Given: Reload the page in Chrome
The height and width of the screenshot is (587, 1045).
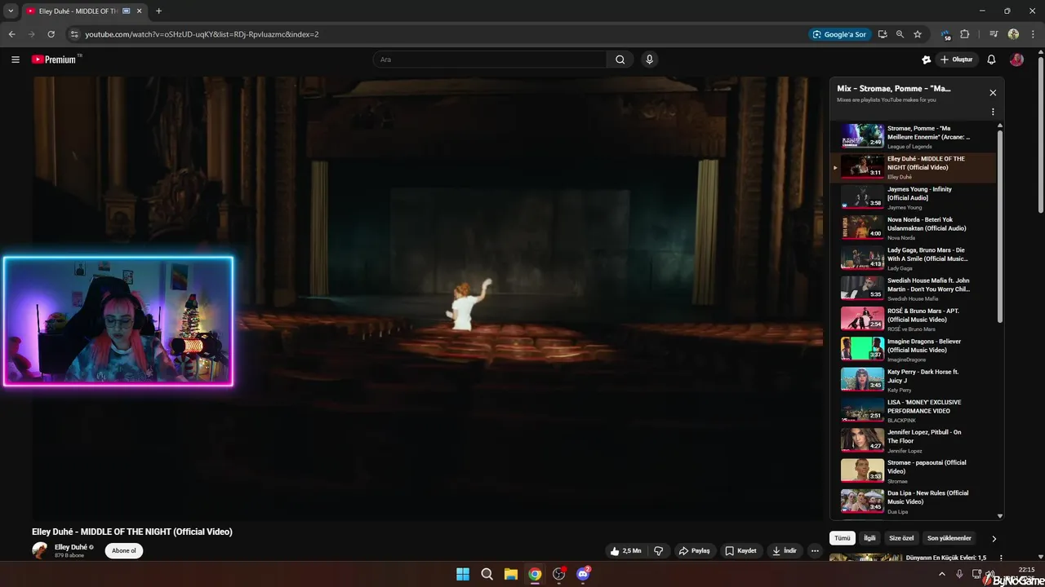Looking at the screenshot, I should pos(51,34).
